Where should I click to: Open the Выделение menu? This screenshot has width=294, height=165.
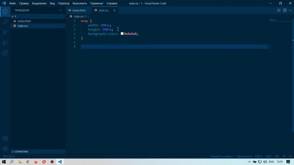39,3
